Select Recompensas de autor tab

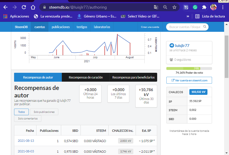click(x=38, y=77)
